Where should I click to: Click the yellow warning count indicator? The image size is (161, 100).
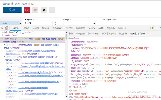click(x=151, y=28)
